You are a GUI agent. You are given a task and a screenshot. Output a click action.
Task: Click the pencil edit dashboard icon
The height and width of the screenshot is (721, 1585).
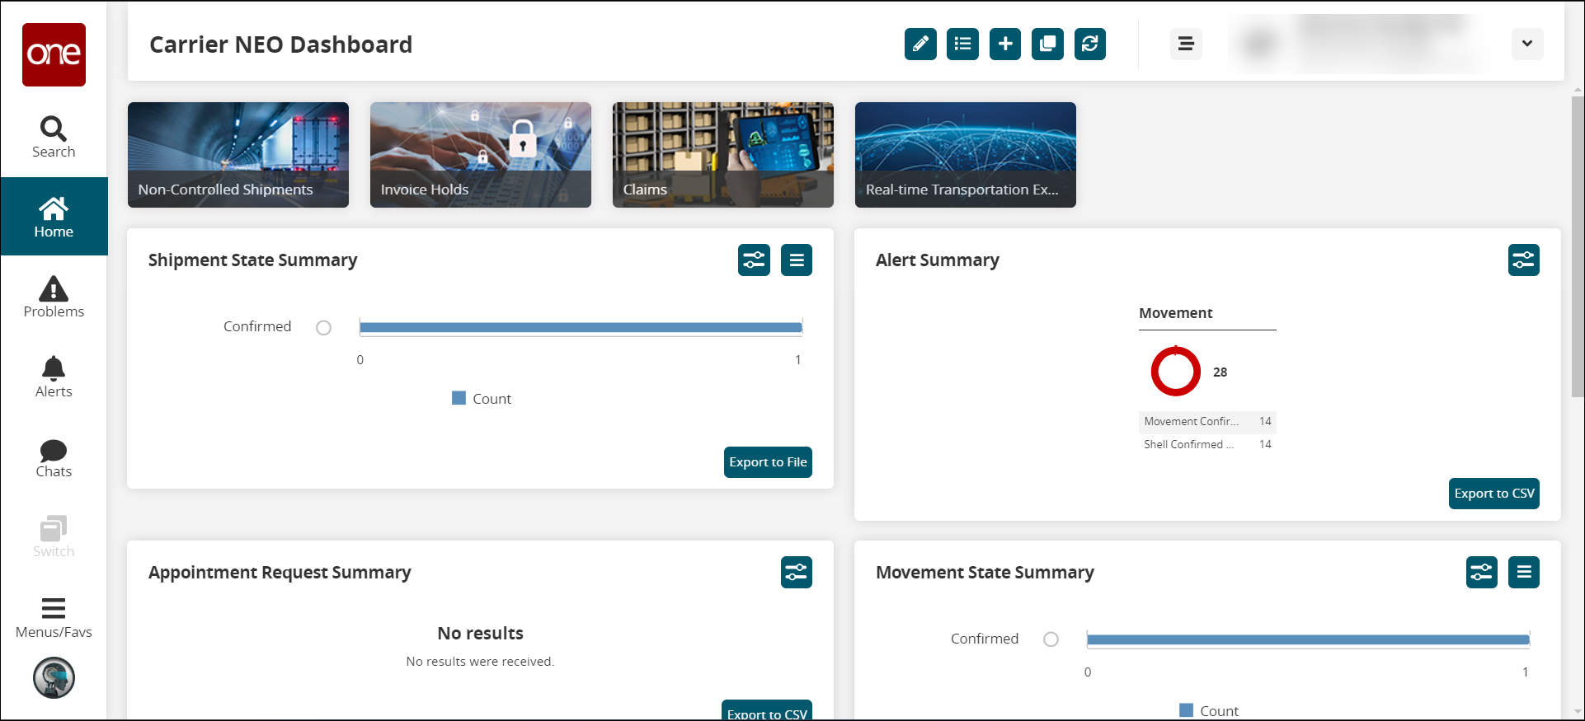[920, 44]
